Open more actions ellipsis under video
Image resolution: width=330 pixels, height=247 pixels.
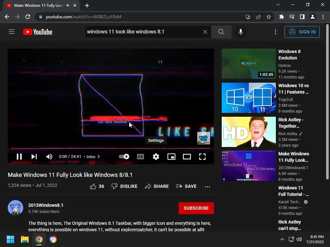[x=208, y=187]
